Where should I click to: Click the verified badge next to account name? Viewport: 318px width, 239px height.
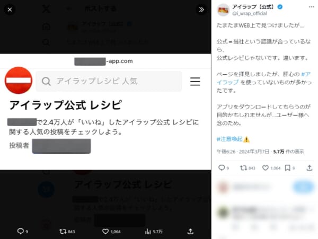tap(280, 7)
